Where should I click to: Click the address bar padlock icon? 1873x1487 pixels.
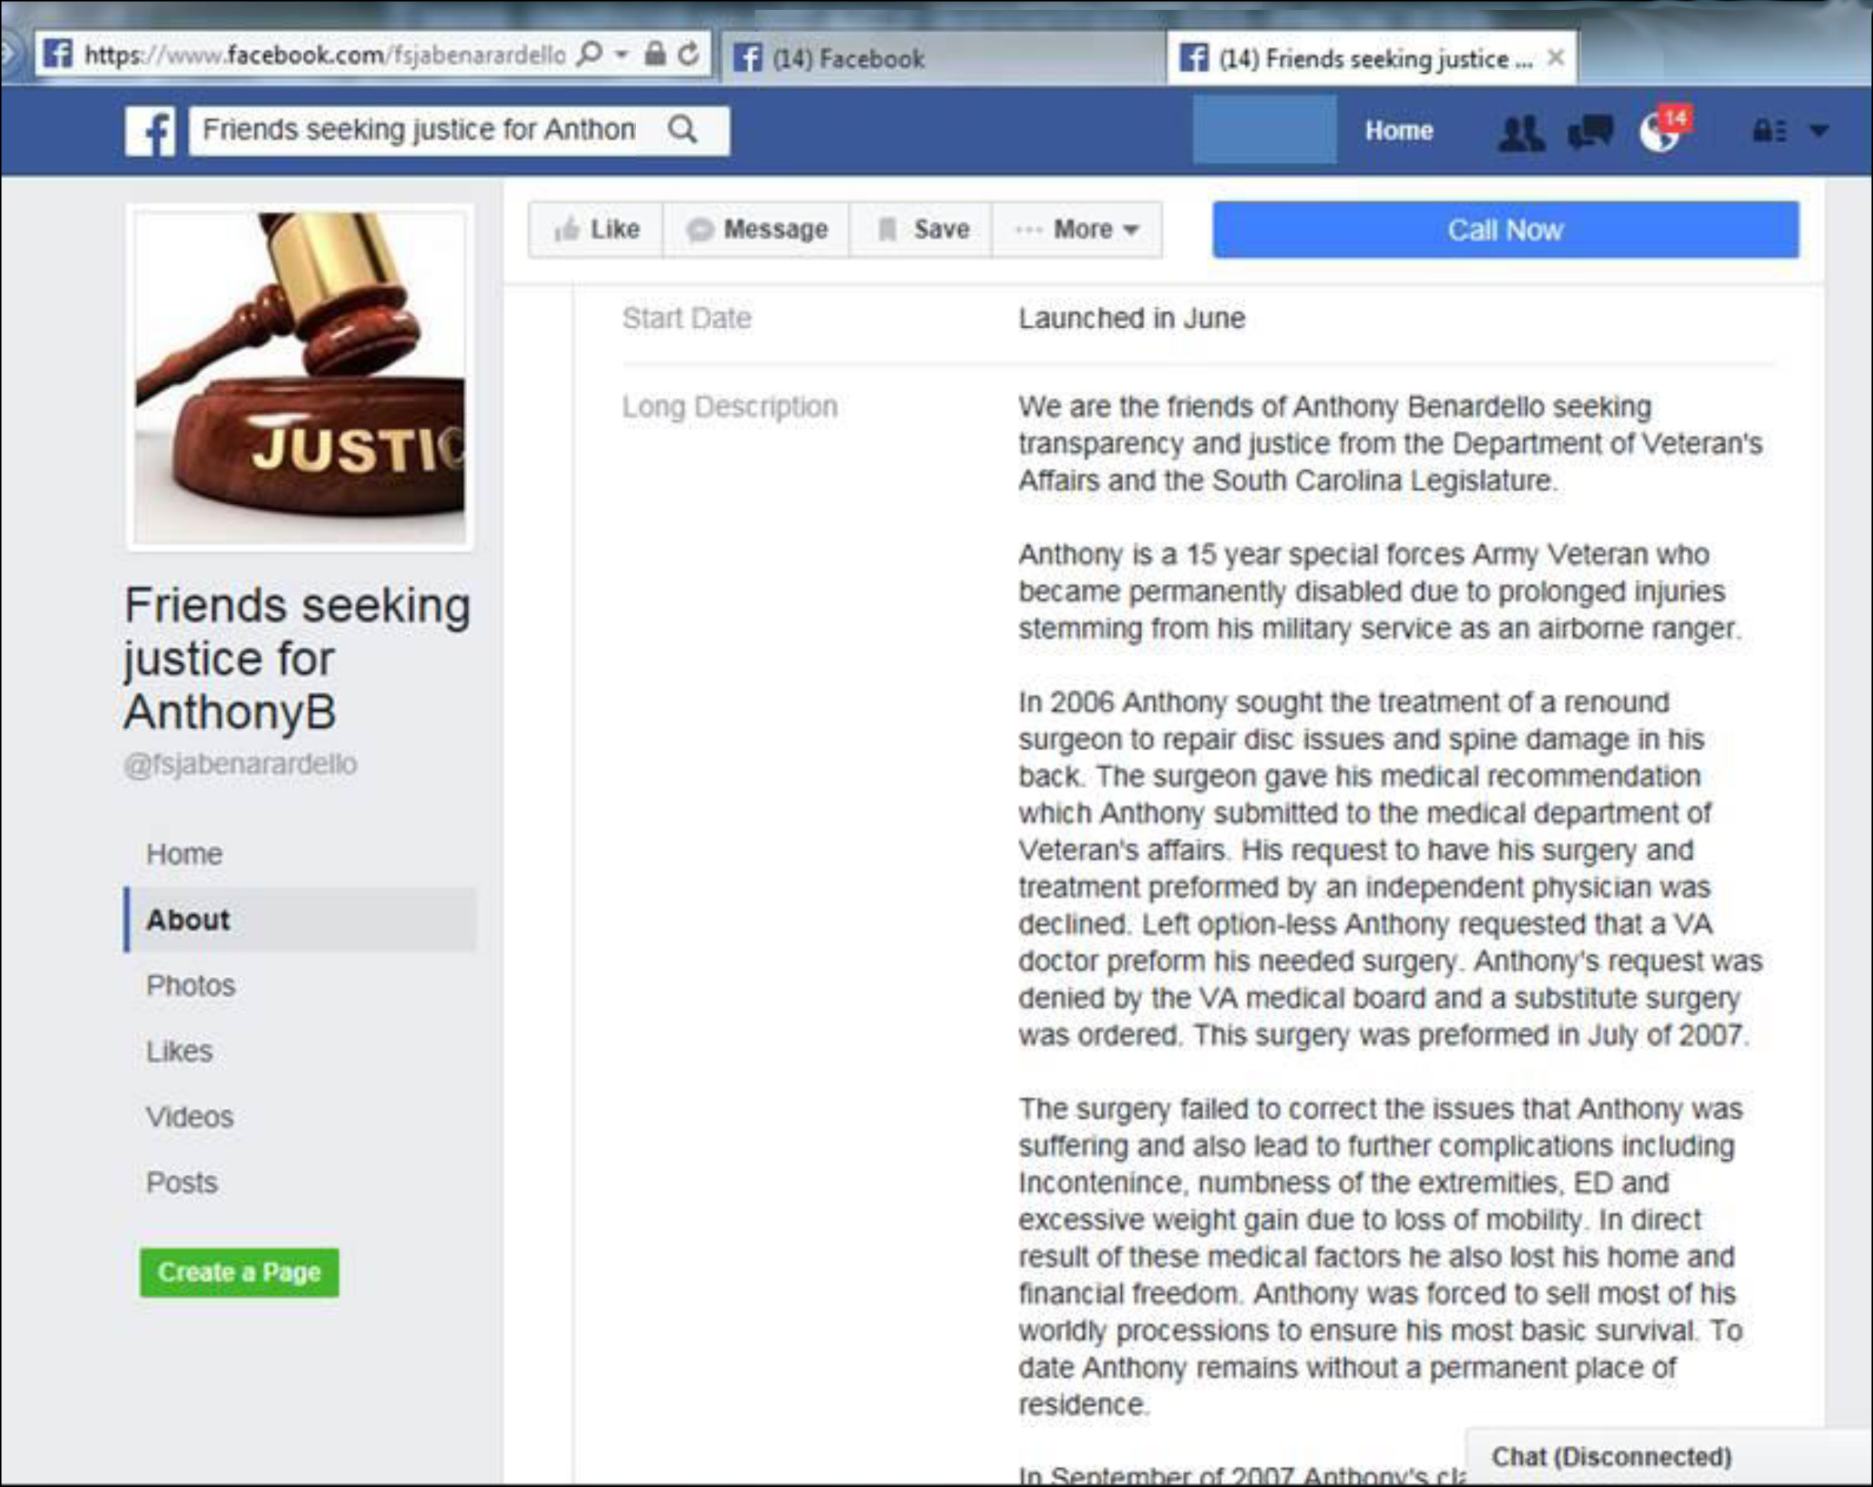655,53
